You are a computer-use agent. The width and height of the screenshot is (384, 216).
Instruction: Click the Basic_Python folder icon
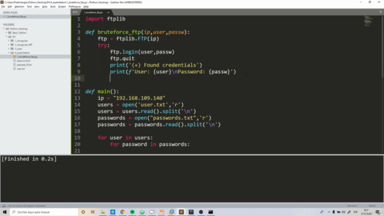[10, 32]
